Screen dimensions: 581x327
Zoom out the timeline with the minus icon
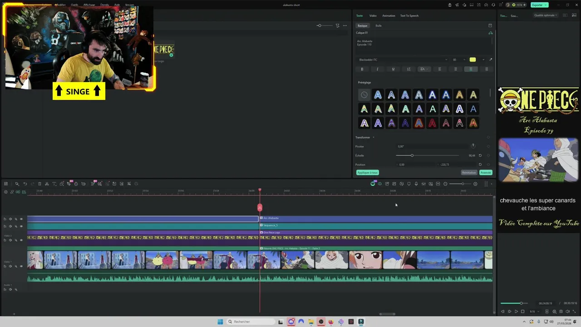[x=445, y=184]
